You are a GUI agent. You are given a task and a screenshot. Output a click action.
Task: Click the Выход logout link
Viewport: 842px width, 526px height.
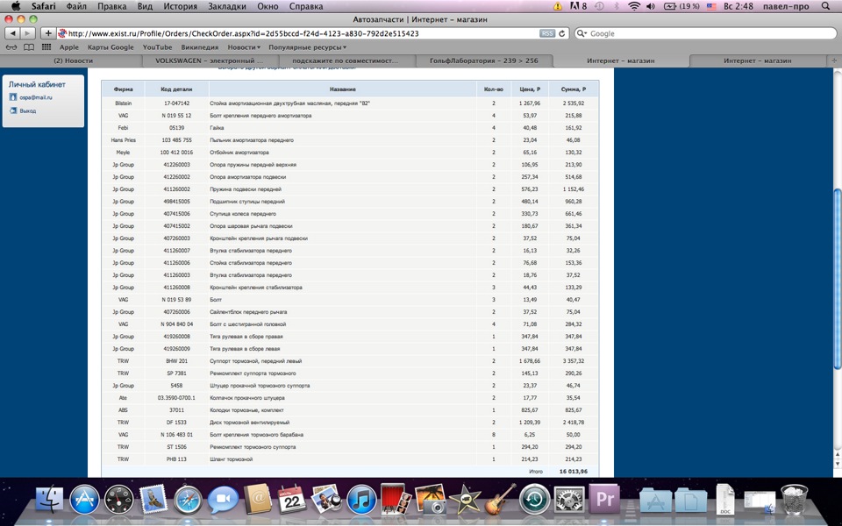(28, 110)
